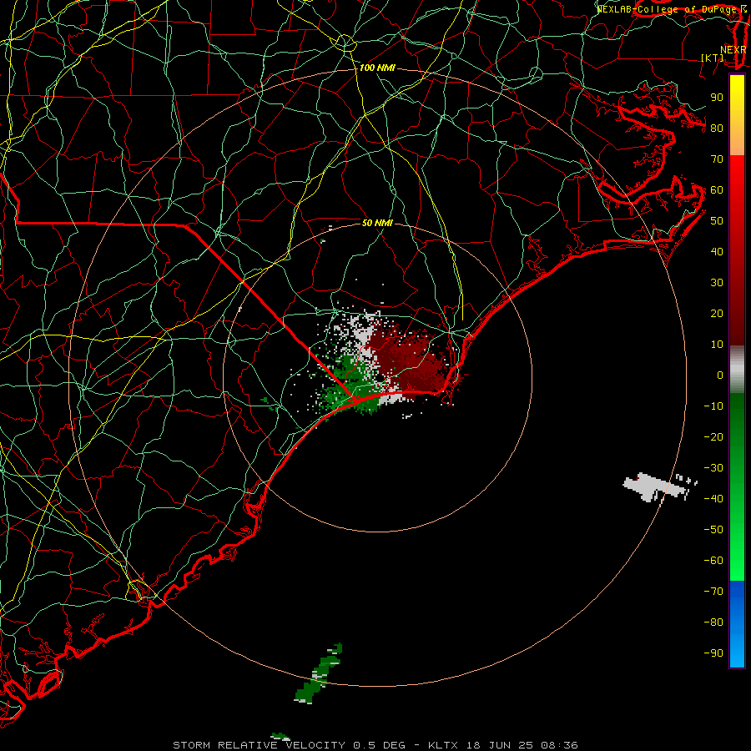
Task: Click the "18 JUN 25" date in footer
Action: tap(500, 745)
